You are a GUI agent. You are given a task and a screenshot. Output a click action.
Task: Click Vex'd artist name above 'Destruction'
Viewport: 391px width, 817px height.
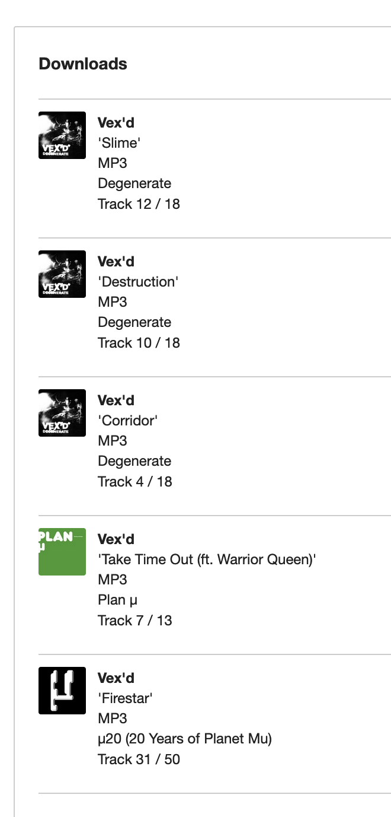click(116, 262)
